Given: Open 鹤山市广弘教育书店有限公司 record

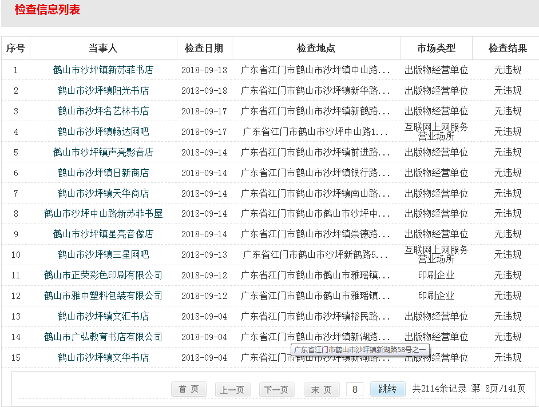Looking at the screenshot, I should (103, 337).
